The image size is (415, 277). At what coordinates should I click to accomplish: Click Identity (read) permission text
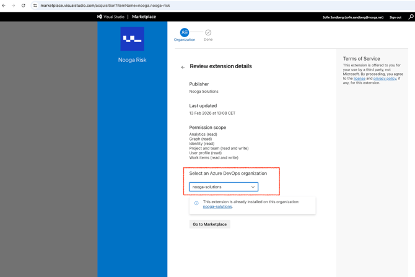(202, 144)
